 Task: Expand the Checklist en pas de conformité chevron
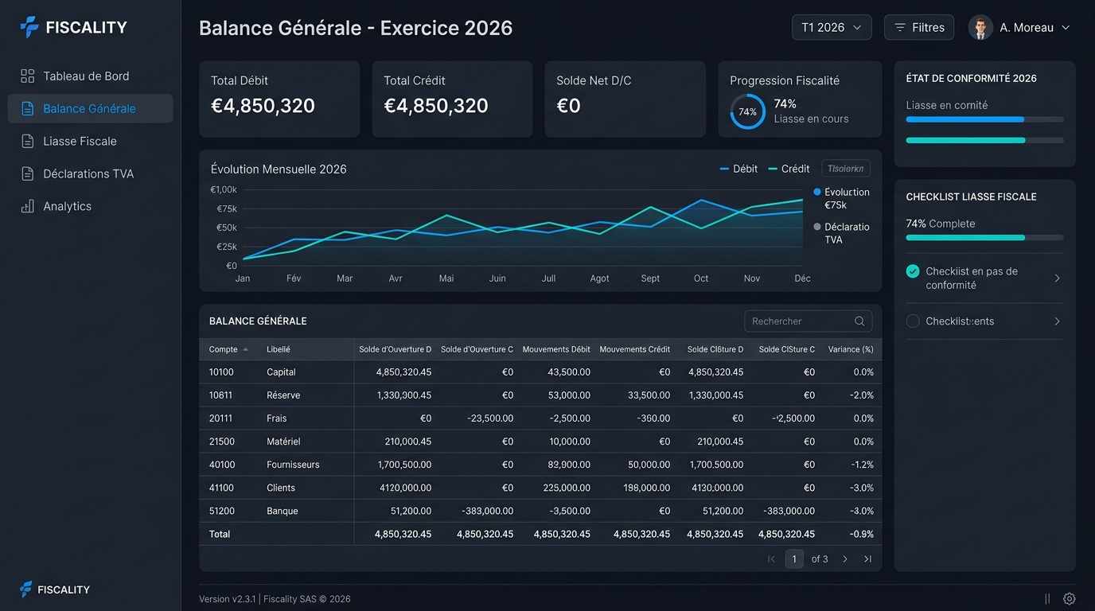1058,278
